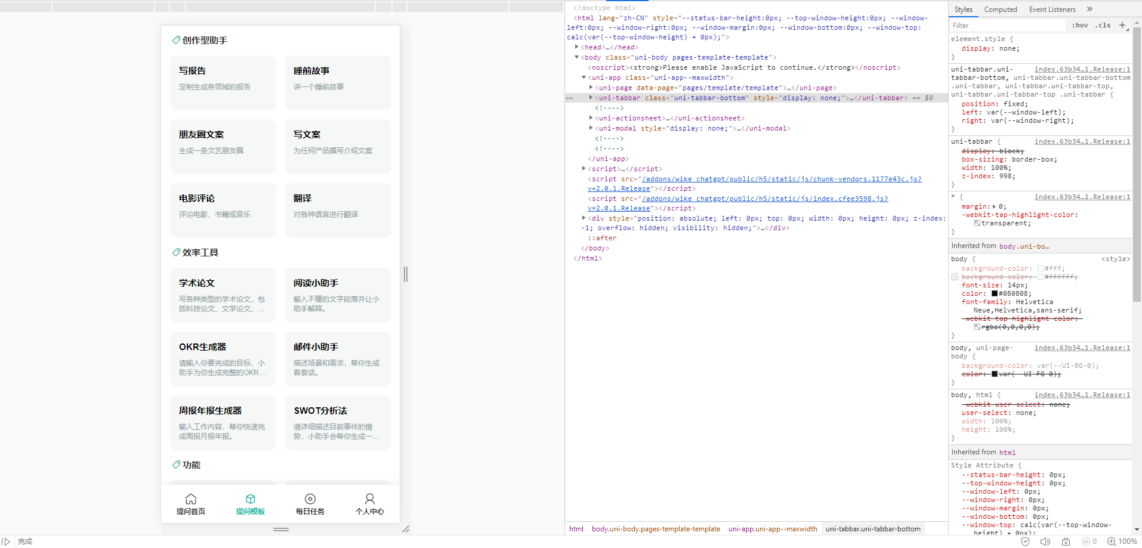Expand the uni-tabbar element node
Viewport: 1142px width, 548px height.
[x=591, y=98]
